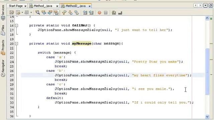The image size is (214, 120).
Task: Click the error stripe mark beside line 20
Action: [x=211, y=44]
